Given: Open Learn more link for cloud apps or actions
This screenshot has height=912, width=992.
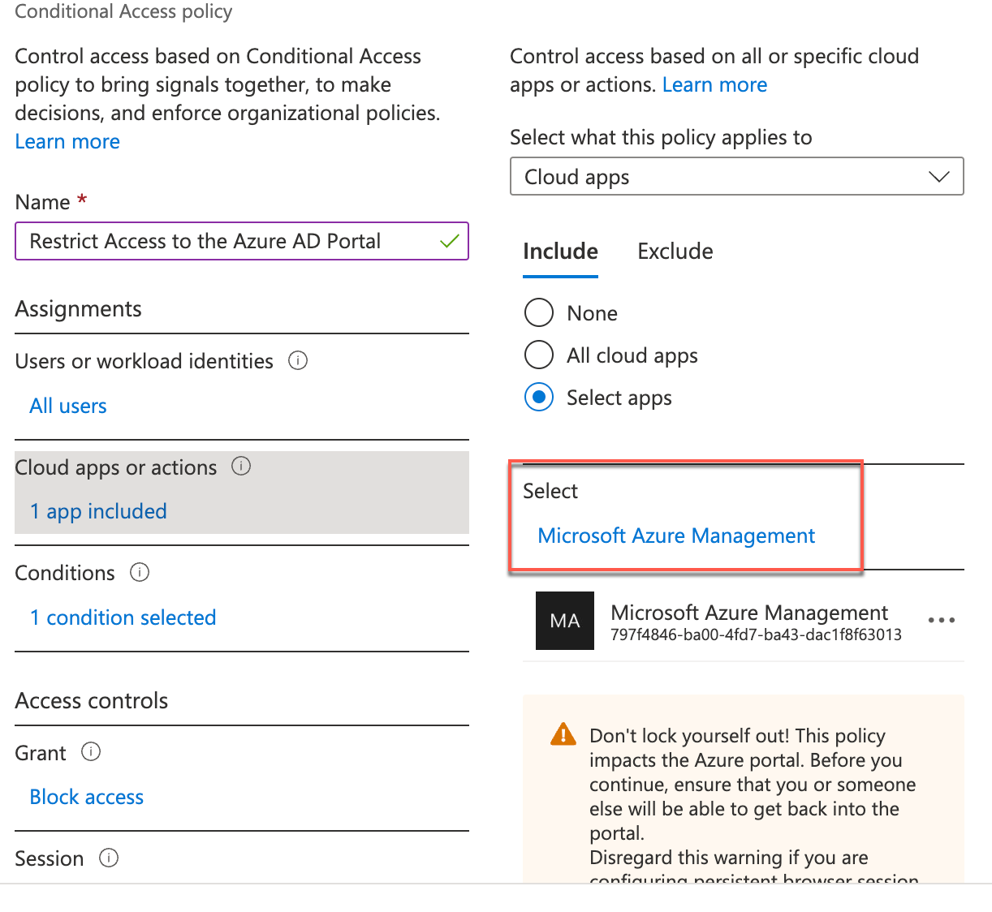Looking at the screenshot, I should click(714, 84).
